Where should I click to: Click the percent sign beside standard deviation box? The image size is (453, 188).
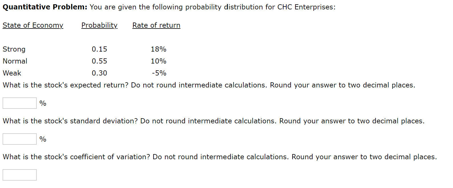pos(43,139)
